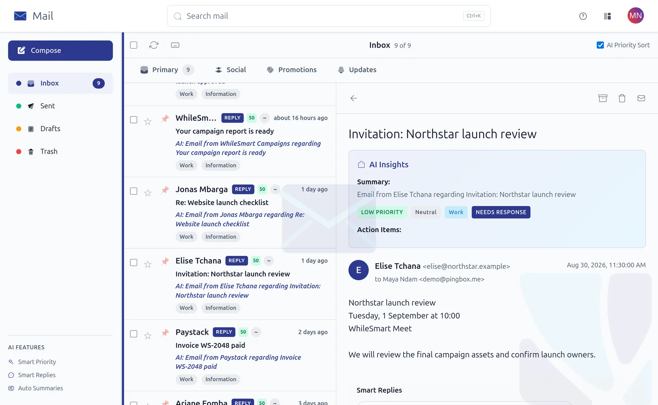This screenshot has width=658, height=405.
Task: Mark the open email as unread
Action: pos(641,98)
